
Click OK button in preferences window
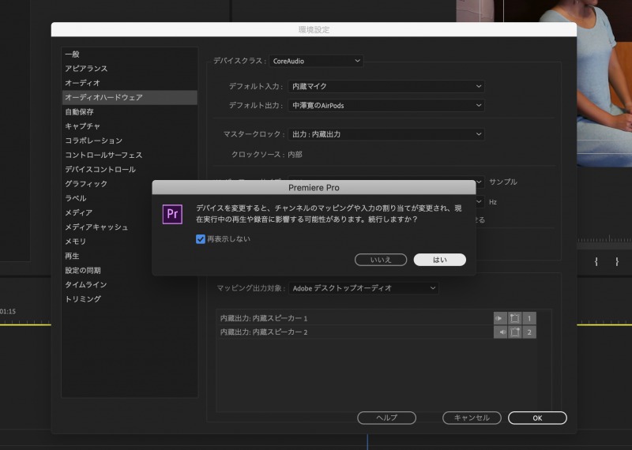pos(537,418)
